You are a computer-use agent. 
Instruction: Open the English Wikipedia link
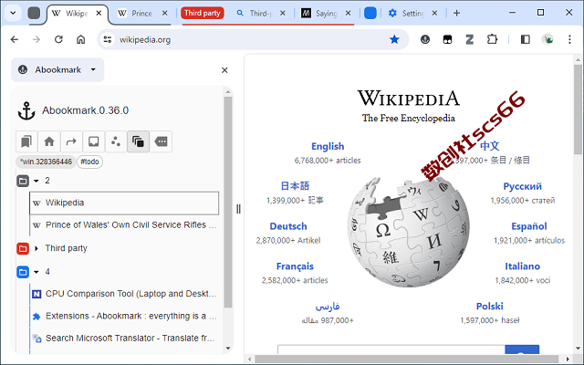click(328, 146)
